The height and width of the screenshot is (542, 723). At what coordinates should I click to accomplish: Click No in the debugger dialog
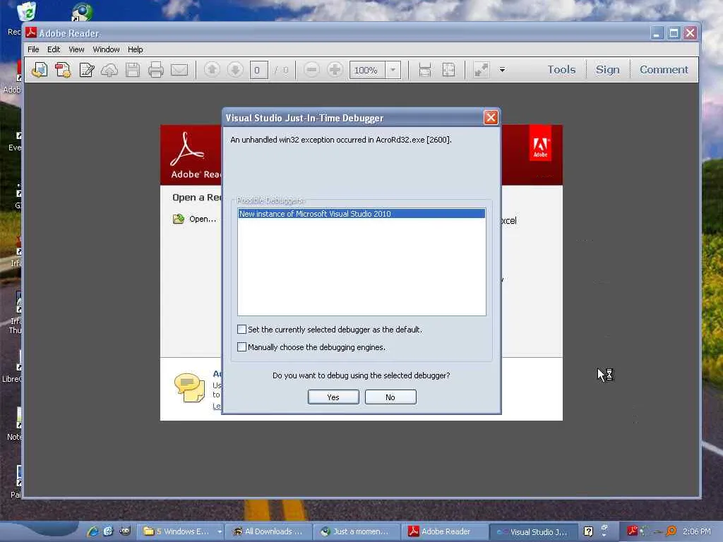390,397
